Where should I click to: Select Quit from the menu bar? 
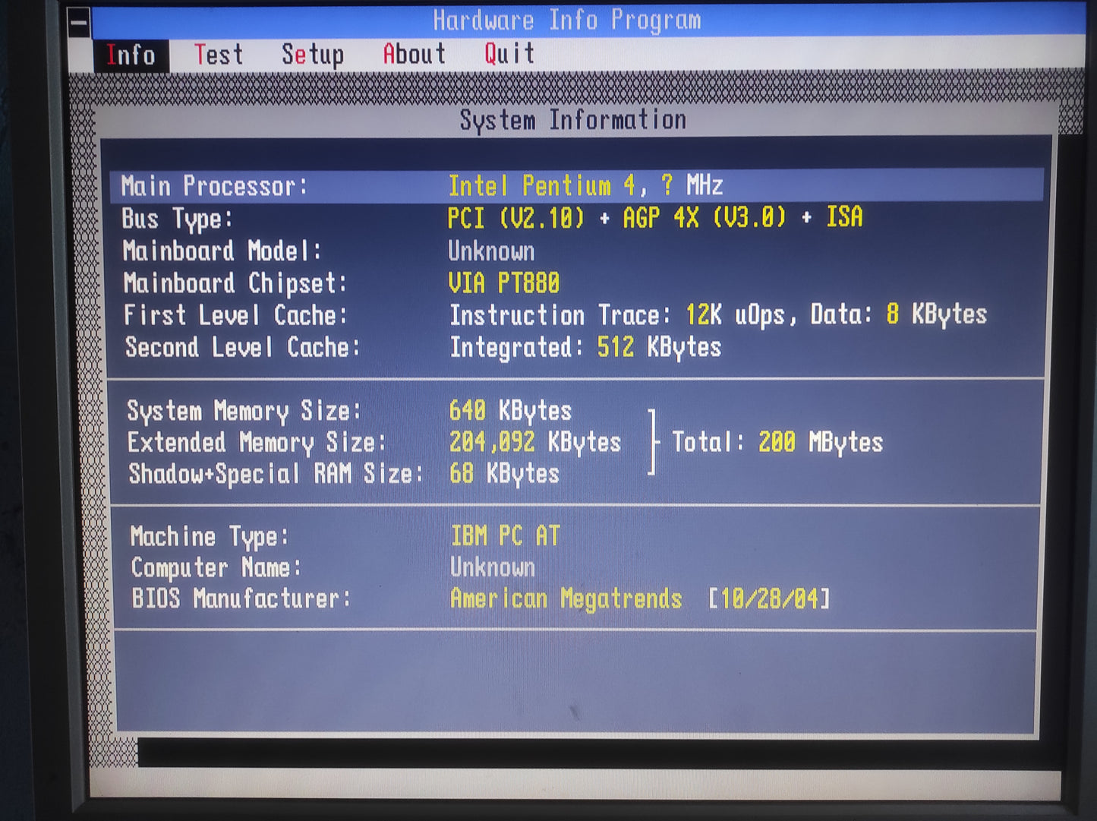tap(509, 53)
